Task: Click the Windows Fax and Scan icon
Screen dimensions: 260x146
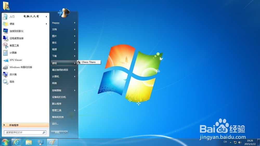Action: [5, 67]
